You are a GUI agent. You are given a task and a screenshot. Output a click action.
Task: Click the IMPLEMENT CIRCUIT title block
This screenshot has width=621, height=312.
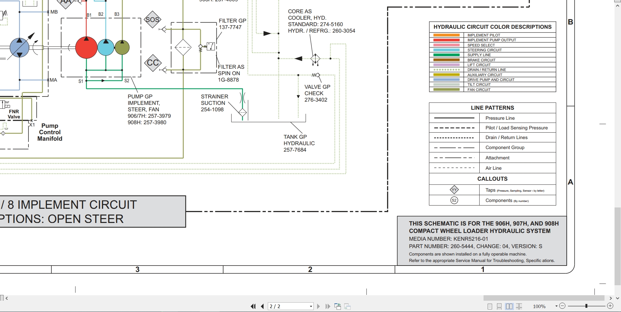coord(93,212)
